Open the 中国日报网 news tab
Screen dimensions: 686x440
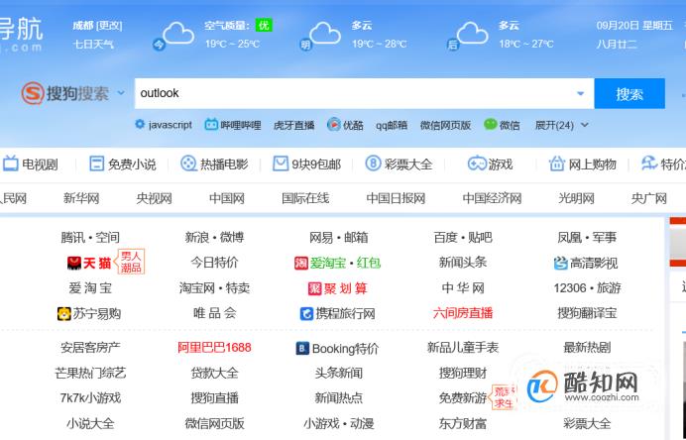(396, 198)
